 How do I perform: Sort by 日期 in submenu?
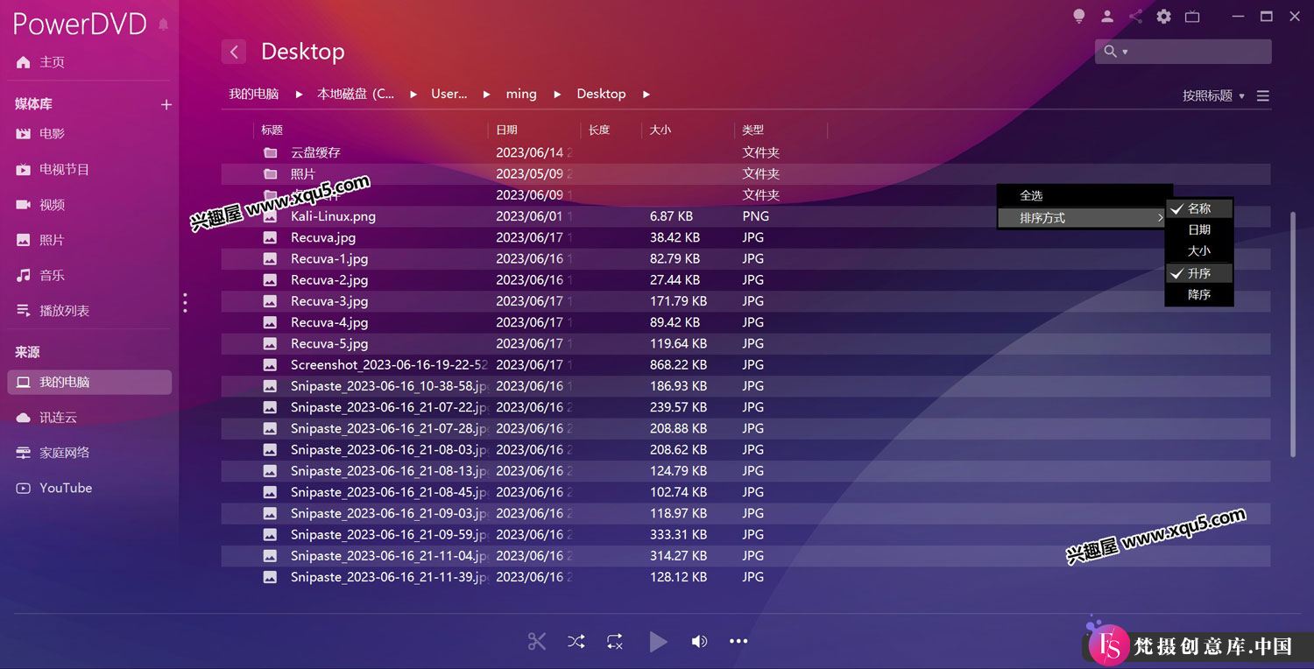[1199, 229]
